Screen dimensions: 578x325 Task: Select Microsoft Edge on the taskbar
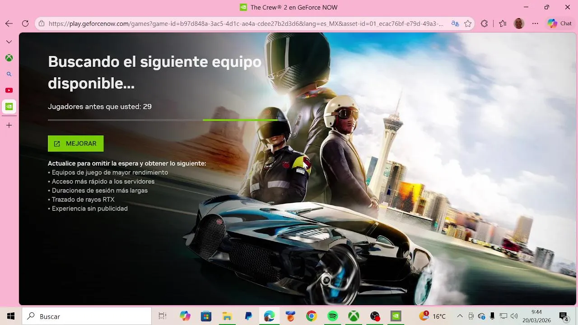(x=269, y=316)
